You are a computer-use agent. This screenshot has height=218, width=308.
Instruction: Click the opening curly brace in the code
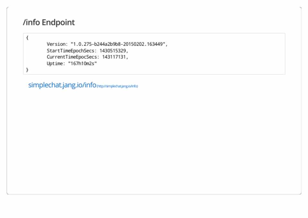[x=27, y=38]
